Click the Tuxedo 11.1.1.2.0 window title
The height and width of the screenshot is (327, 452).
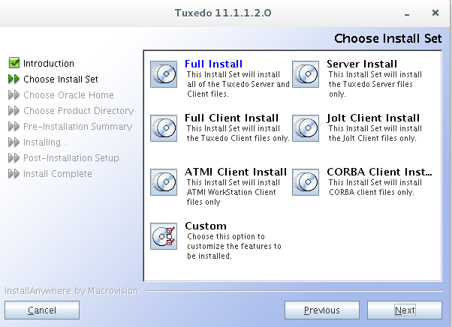pos(223,13)
